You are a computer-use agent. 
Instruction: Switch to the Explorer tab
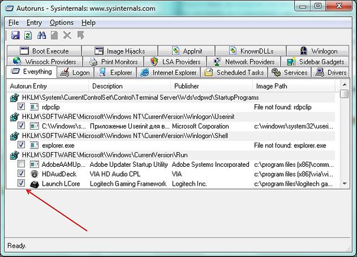(x=115, y=73)
